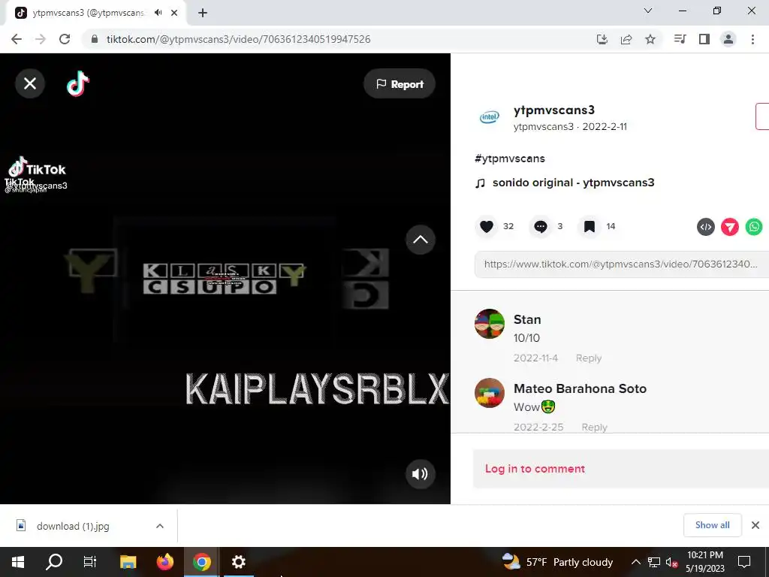Mute the ytpmvscans3 browser tab audio
The image size is (769, 577).
tap(158, 13)
